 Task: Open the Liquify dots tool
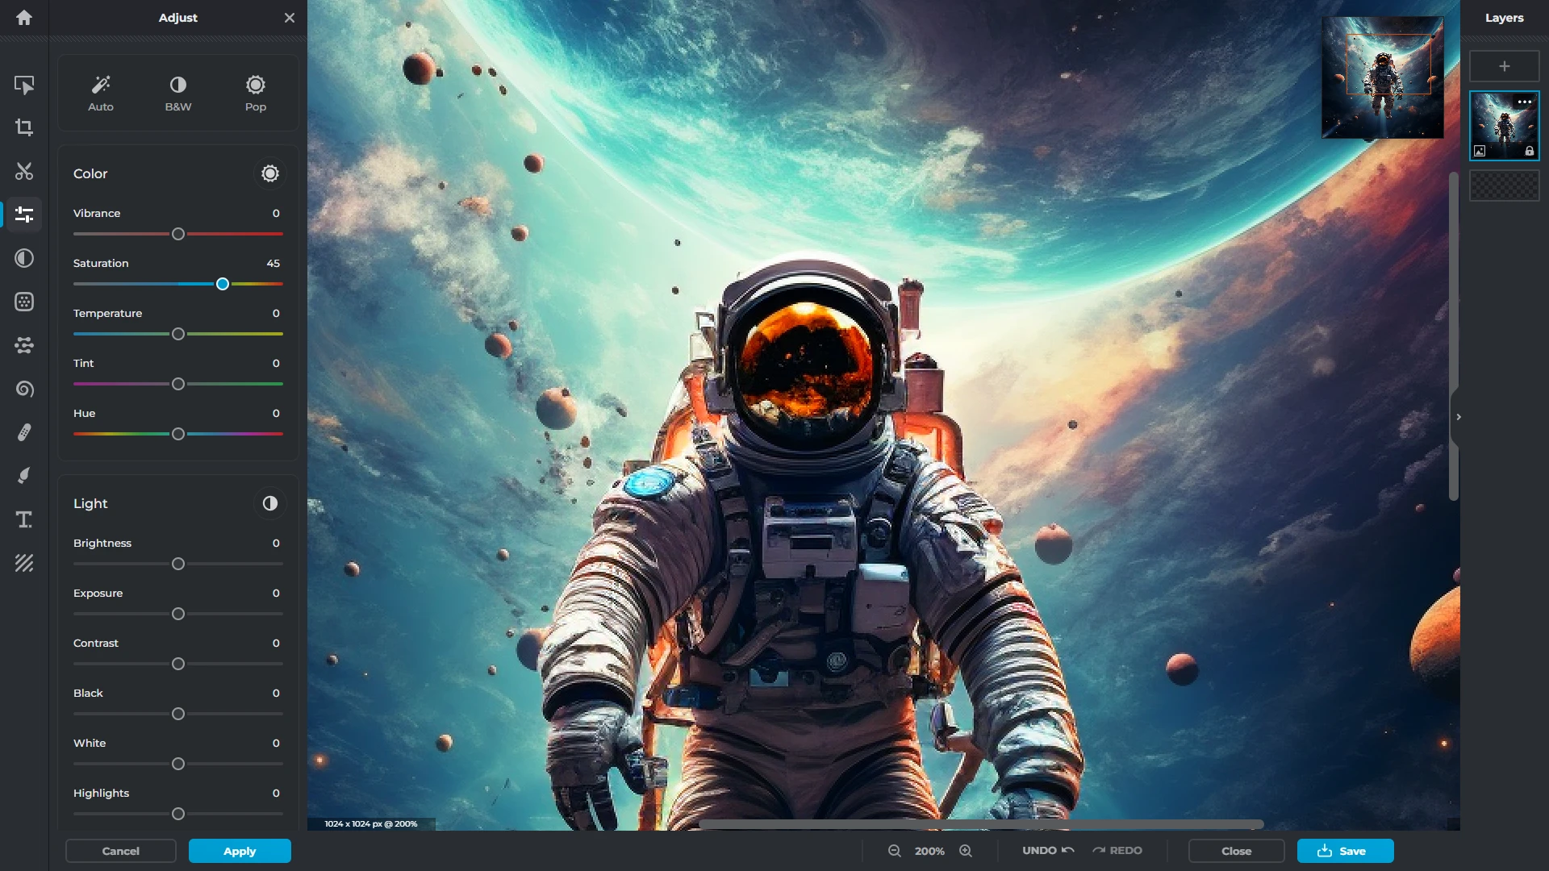coord(24,345)
